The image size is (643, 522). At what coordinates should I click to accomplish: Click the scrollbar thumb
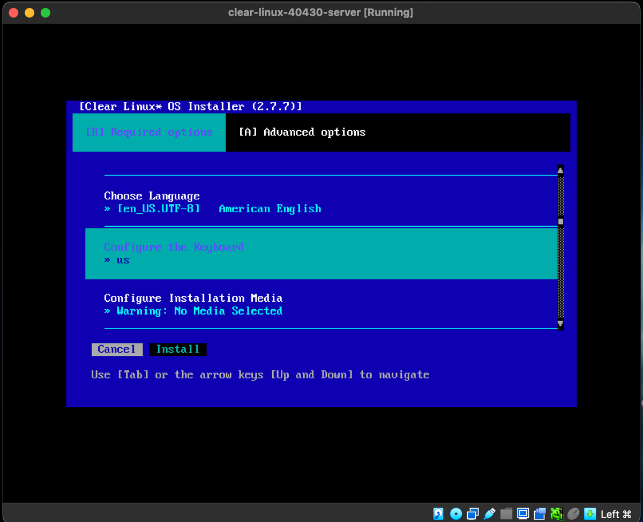click(x=560, y=221)
